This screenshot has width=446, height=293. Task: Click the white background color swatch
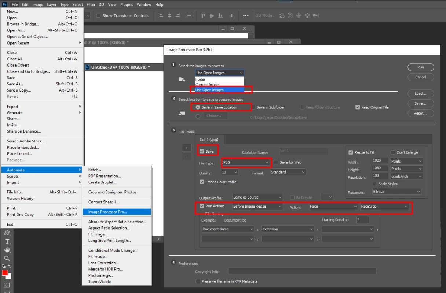click(10, 277)
